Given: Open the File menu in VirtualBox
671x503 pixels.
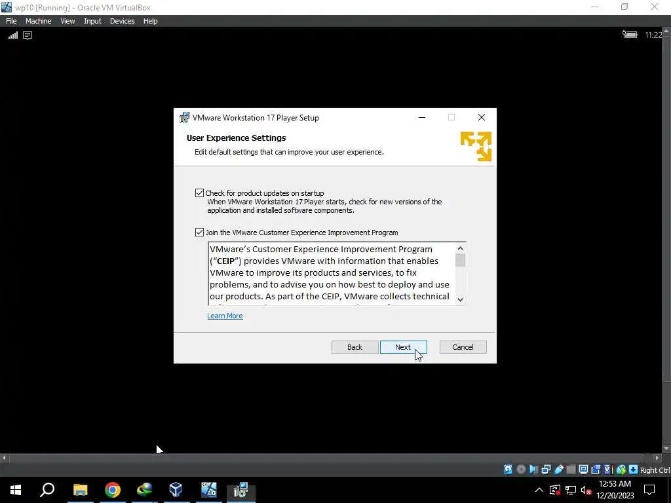Looking at the screenshot, I should click(x=11, y=21).
